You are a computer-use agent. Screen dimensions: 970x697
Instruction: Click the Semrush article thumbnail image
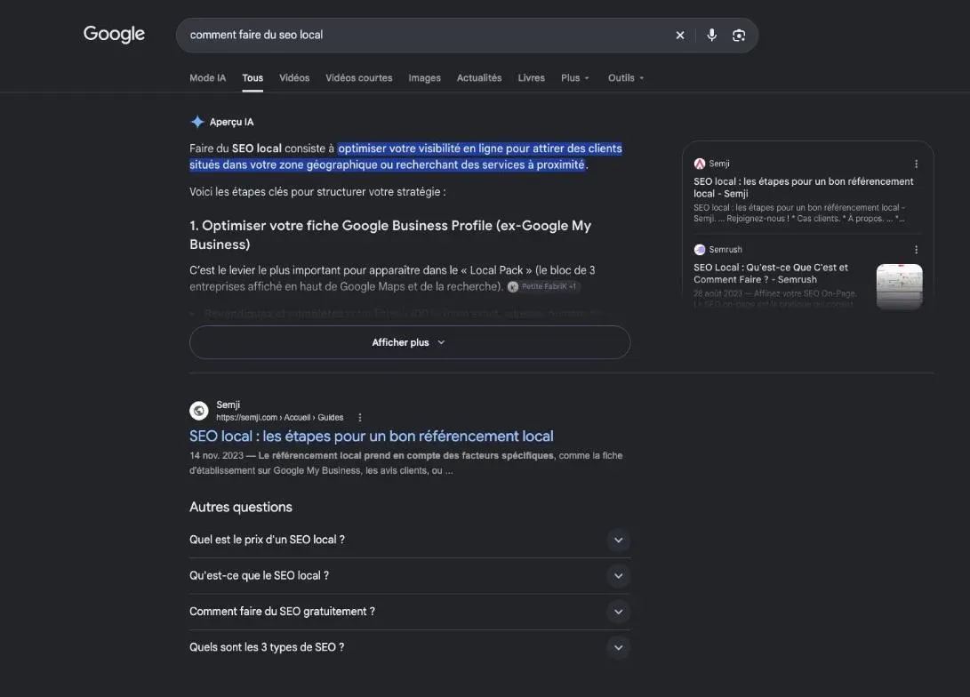click(x=900, y=286)
